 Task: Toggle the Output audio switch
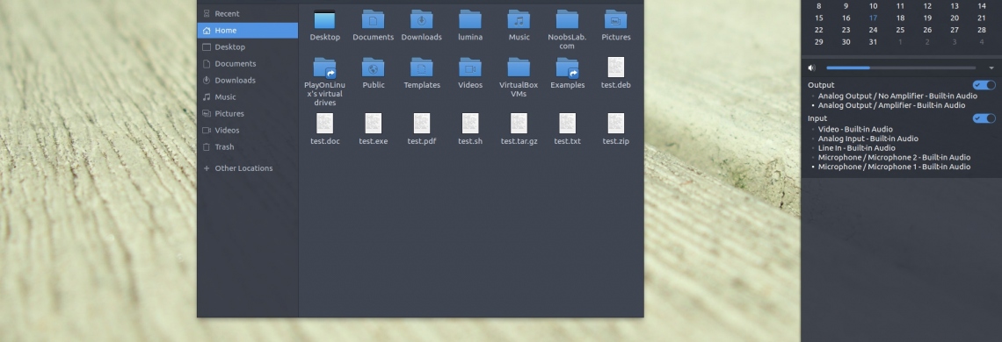coord(984,85)
